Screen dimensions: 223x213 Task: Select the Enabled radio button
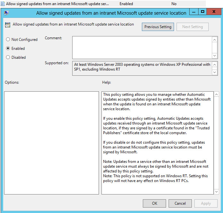(x=8, y=49)
